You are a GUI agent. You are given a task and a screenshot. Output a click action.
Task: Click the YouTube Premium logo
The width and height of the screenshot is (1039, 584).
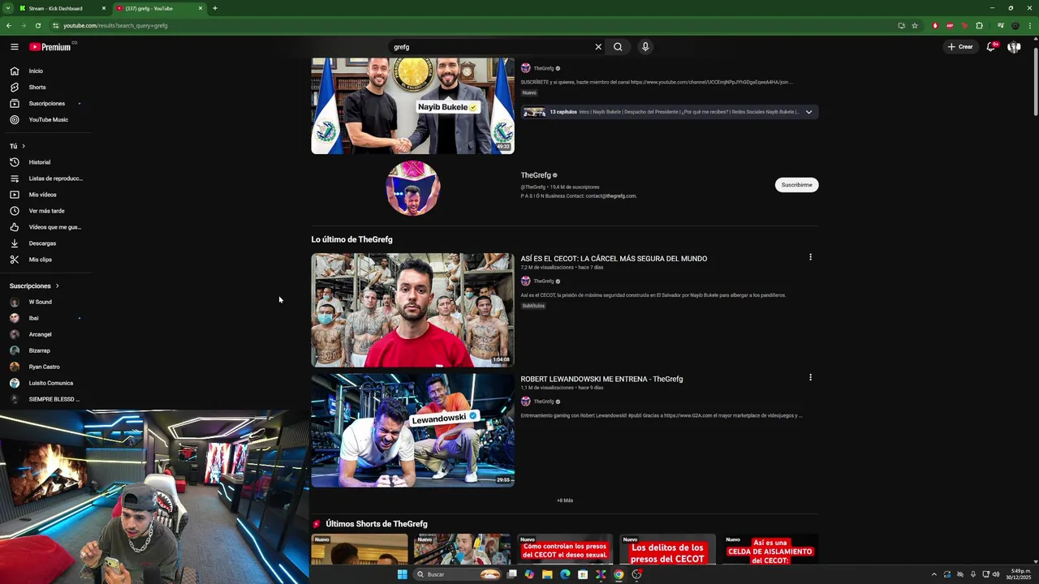coord(51,47)
